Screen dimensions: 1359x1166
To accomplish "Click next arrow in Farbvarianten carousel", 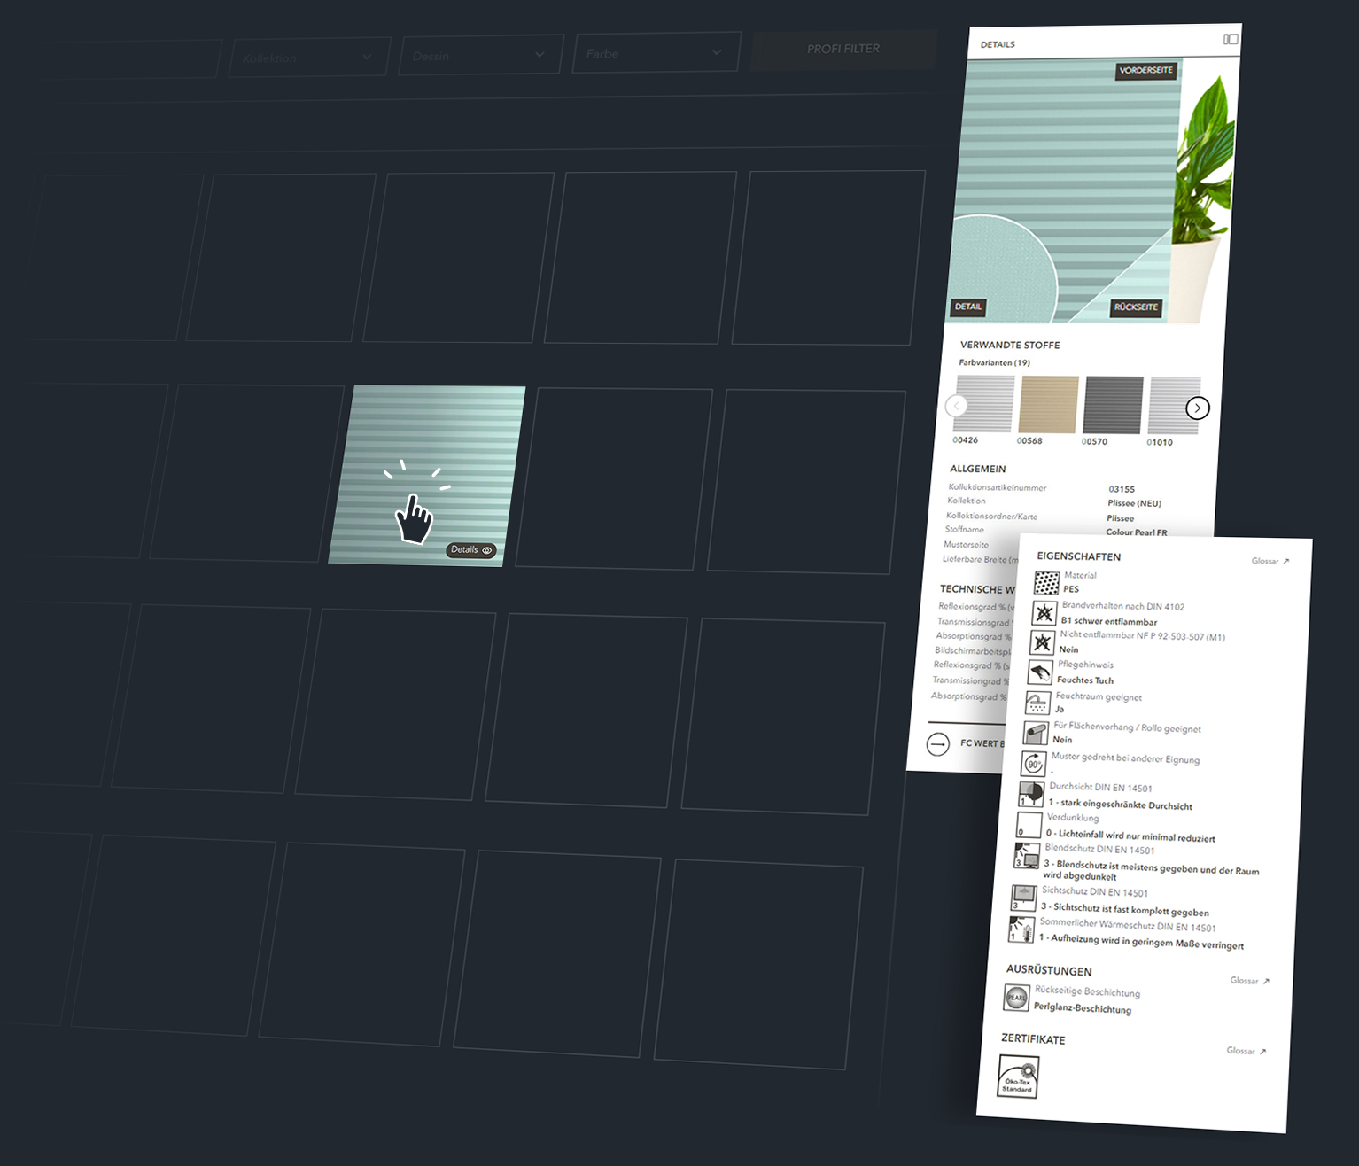I will 1197,408.
